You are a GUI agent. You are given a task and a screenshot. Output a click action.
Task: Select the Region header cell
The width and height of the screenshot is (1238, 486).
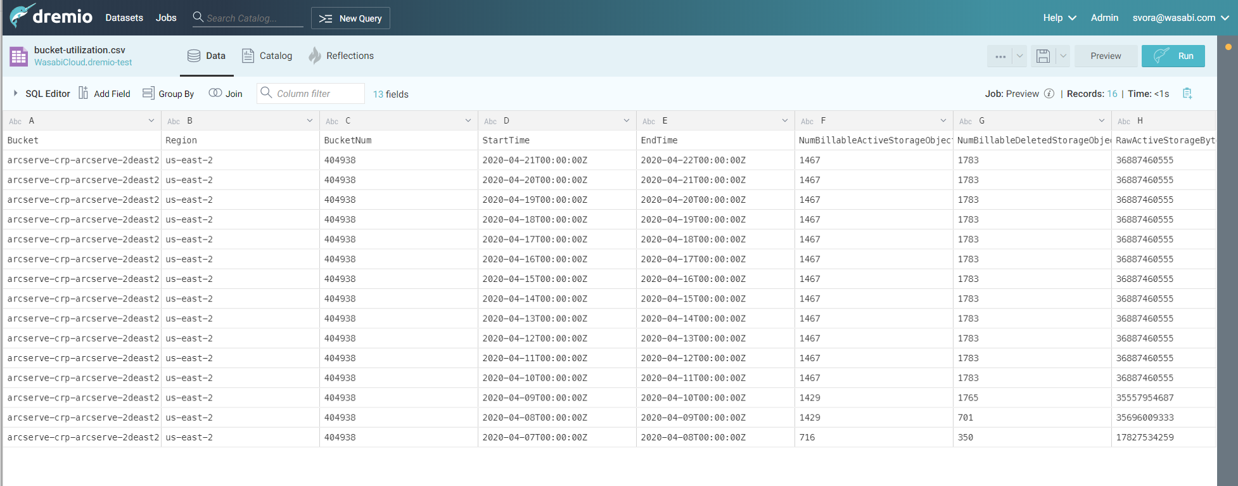pyautogui.click(x=240, y=141)
